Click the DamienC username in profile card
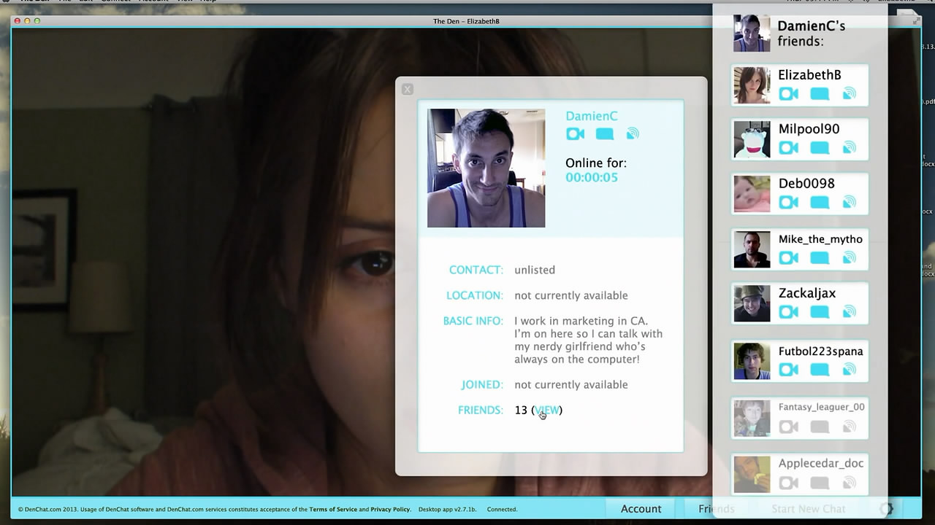Viewport: 935px width, 525px height. [591, 116]
